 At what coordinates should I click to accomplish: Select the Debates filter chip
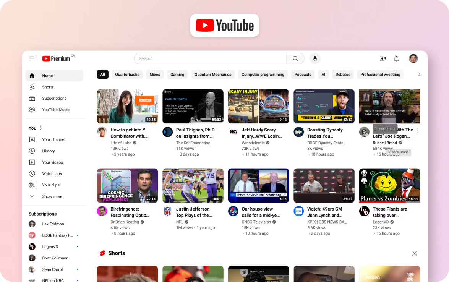[343, 75]
